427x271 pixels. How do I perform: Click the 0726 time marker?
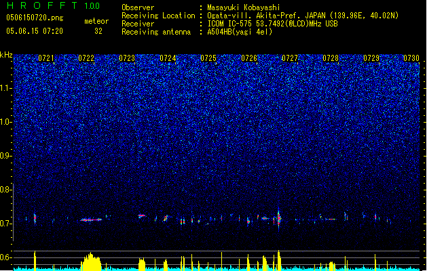coord(249,58)
